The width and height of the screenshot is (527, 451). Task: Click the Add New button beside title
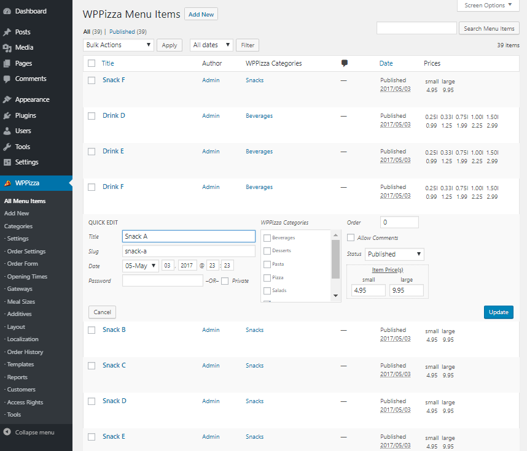pos(201,14)
